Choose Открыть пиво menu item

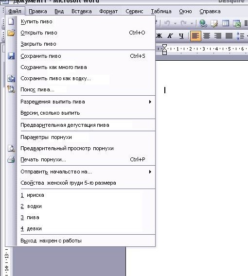click(86, 33)
